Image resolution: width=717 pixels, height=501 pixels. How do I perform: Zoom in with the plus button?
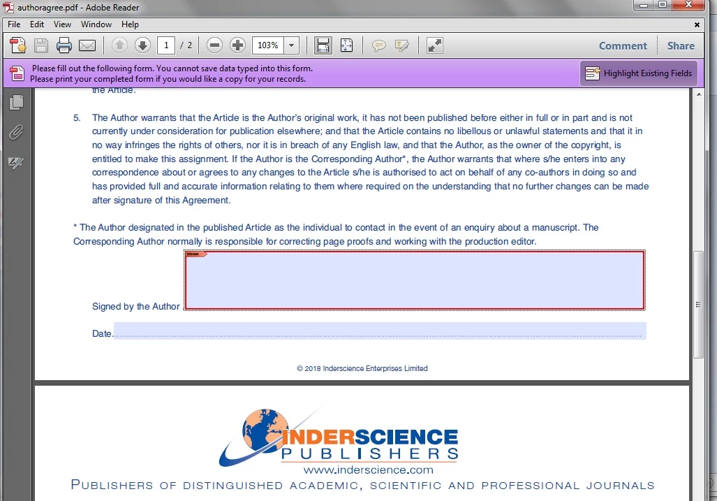(237, 45)
